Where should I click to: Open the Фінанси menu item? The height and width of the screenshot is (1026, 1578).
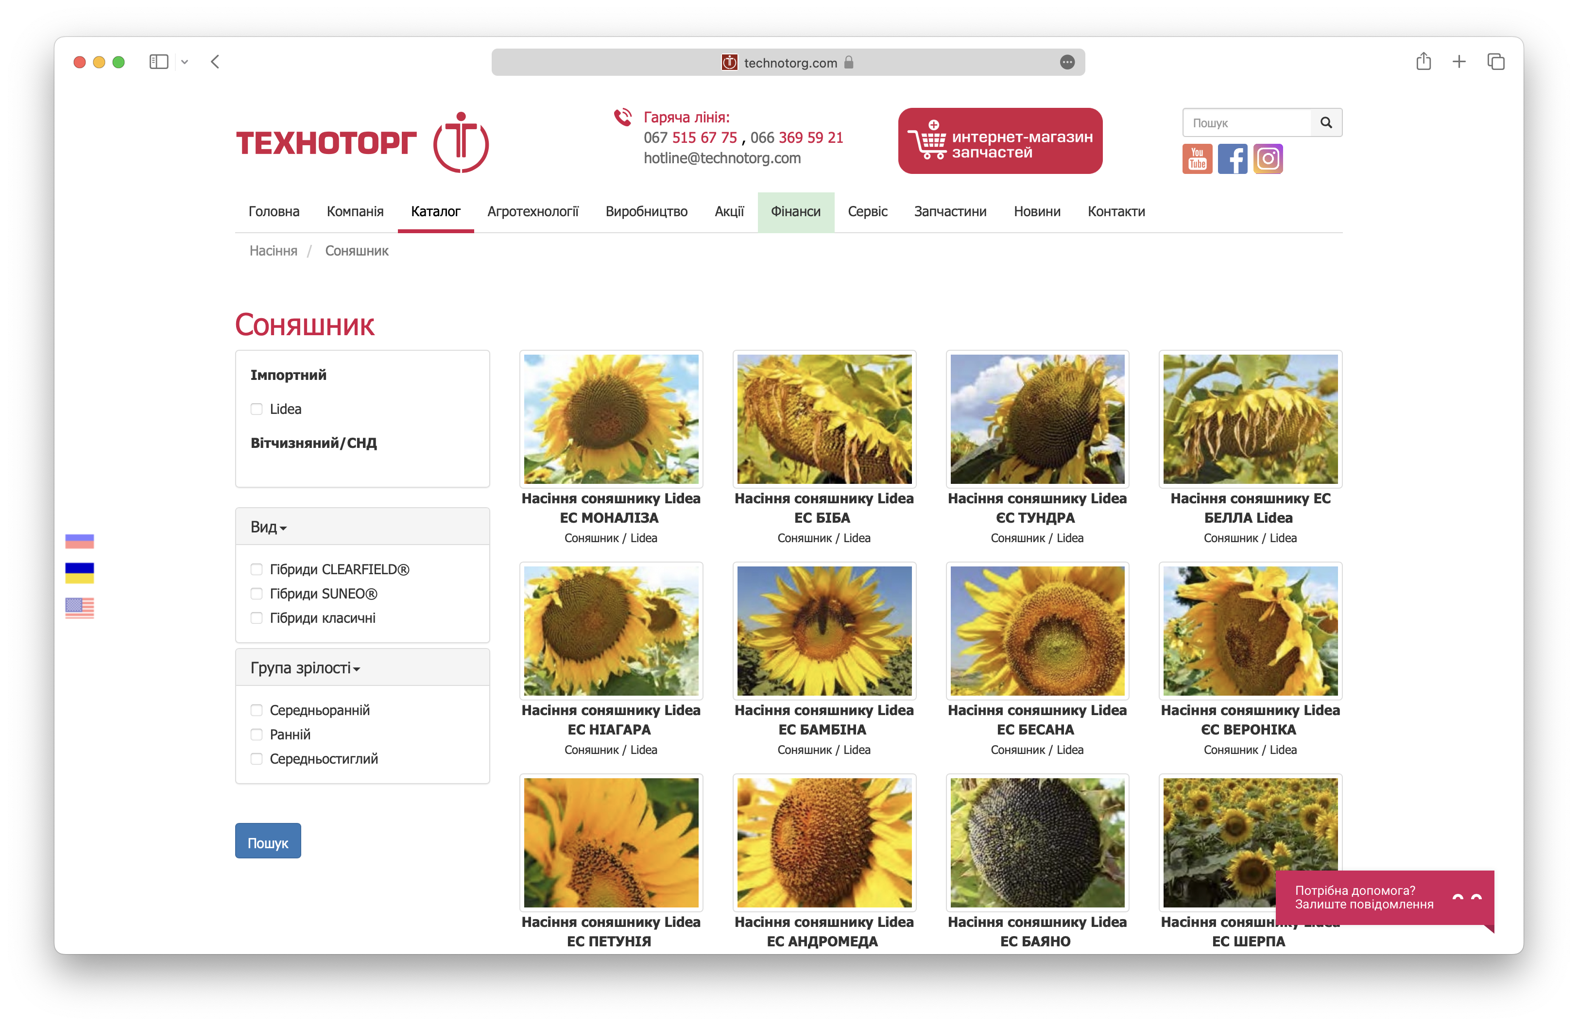point(796,211)
